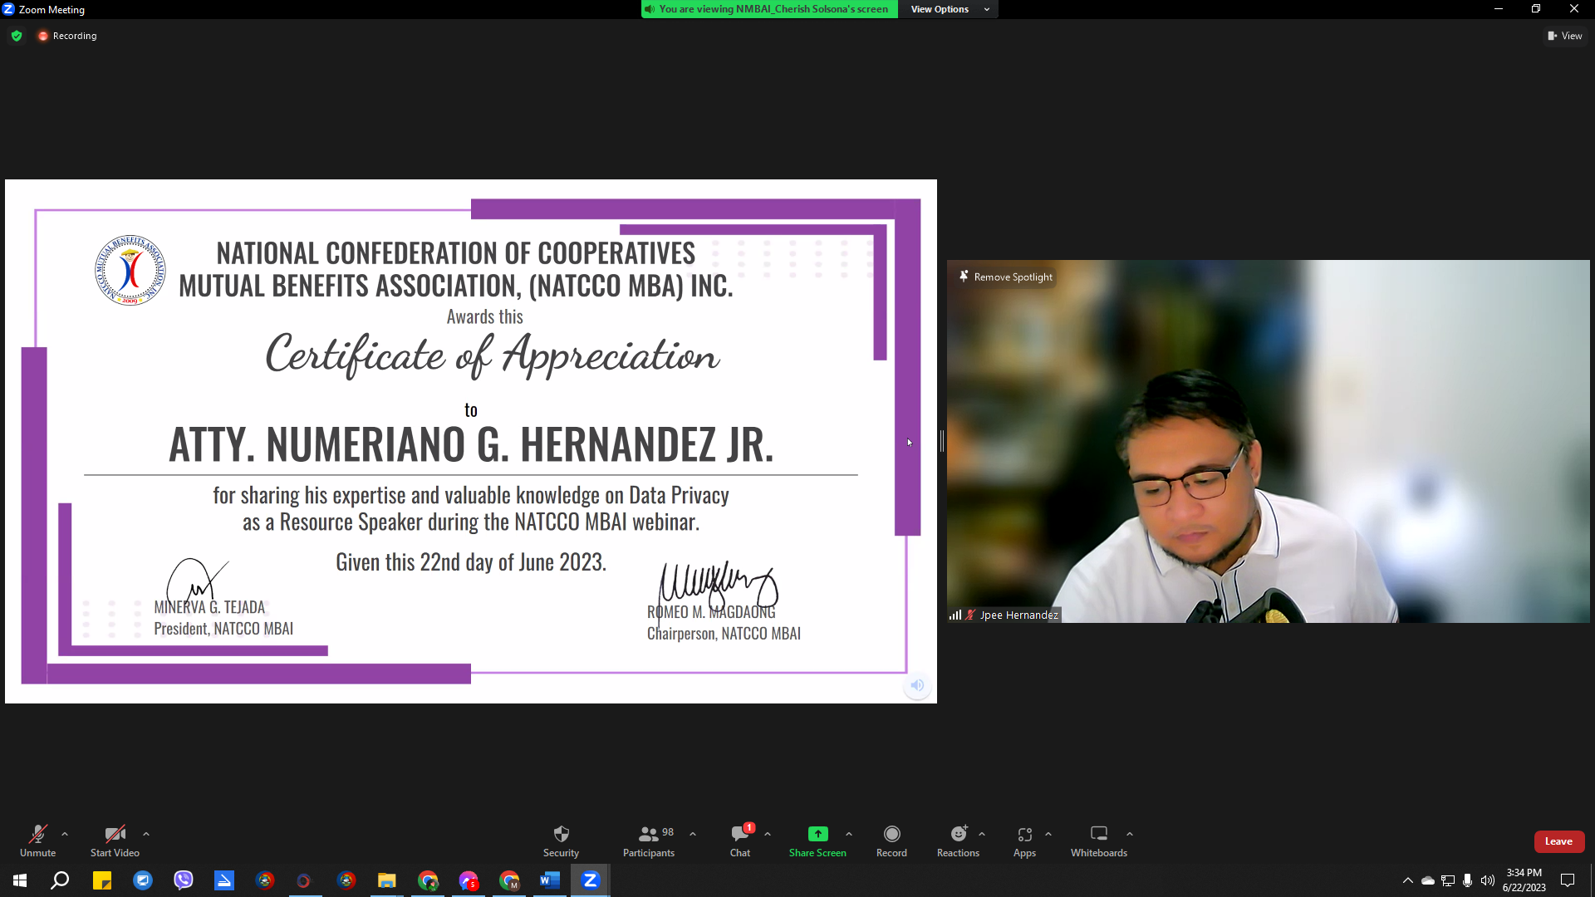1595x897 pixels.
Task: Click the shared certificate screen
Action: point(471,441)
